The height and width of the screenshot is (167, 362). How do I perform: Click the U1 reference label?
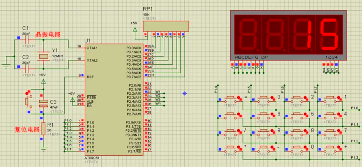click(x=88, y=41)
